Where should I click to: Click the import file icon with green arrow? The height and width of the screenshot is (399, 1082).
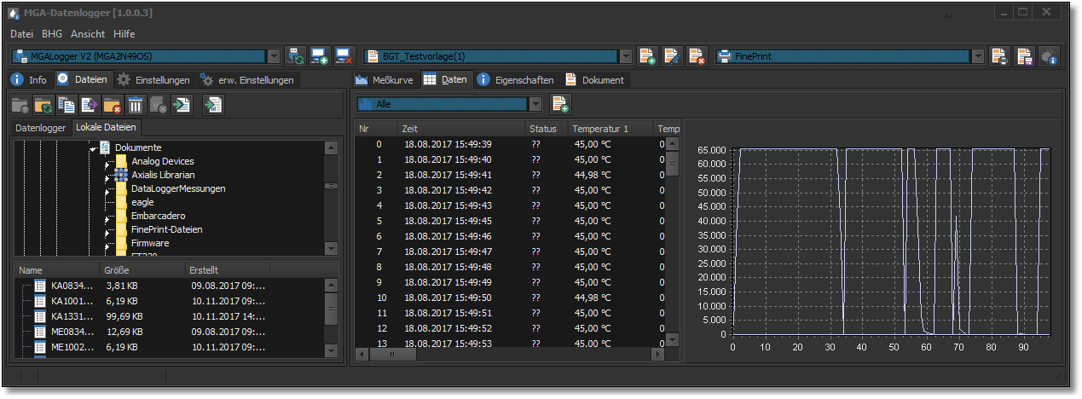(182, 105)
